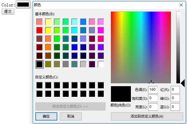The width and height of the screenshot is (187, 124).
Task: Select first custom color slot in bottom row
Action: pos(39,94)
